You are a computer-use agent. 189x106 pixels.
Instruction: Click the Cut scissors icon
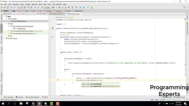18,8
